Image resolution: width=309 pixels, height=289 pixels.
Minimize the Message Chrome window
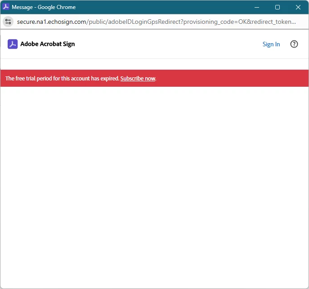pos(256,7)
